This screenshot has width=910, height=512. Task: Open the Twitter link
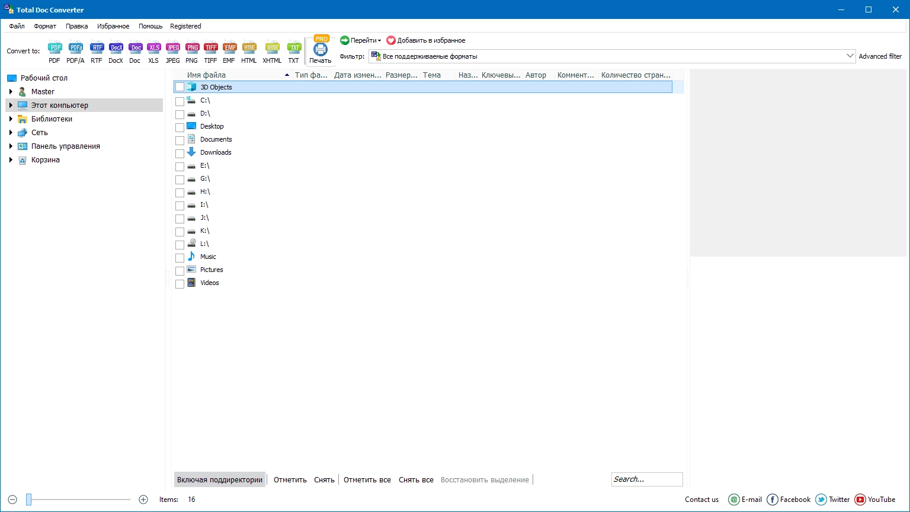(x=832, y=500)
